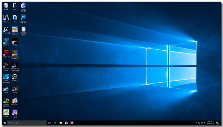Viewport: 223px width, 127px height.
Task: Open the Action Center notifications
Action: pyautogui.click(x=218, y=123)
